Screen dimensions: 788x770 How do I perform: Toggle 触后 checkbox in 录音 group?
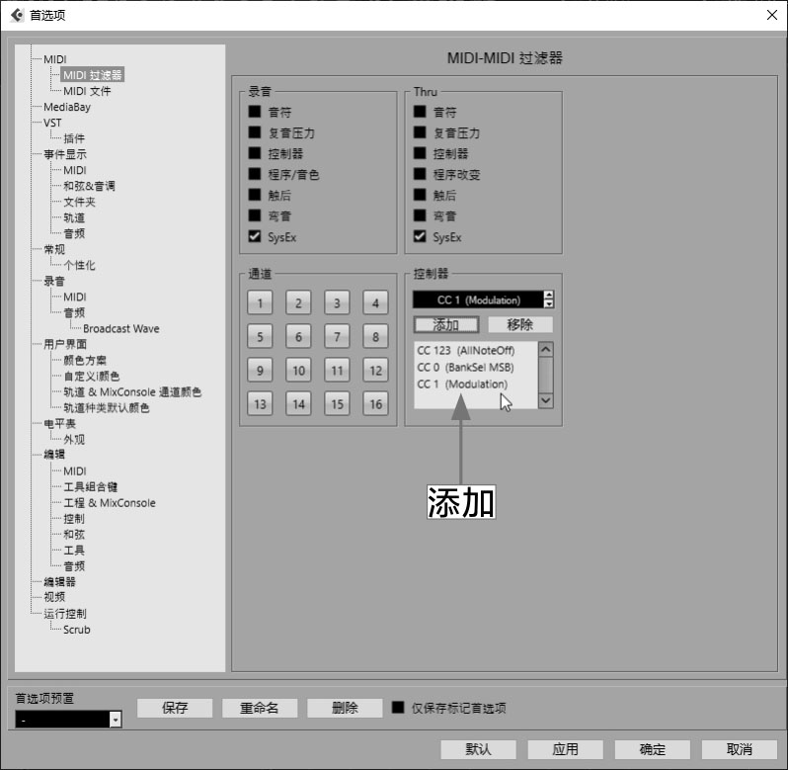[x=255, y=195]
